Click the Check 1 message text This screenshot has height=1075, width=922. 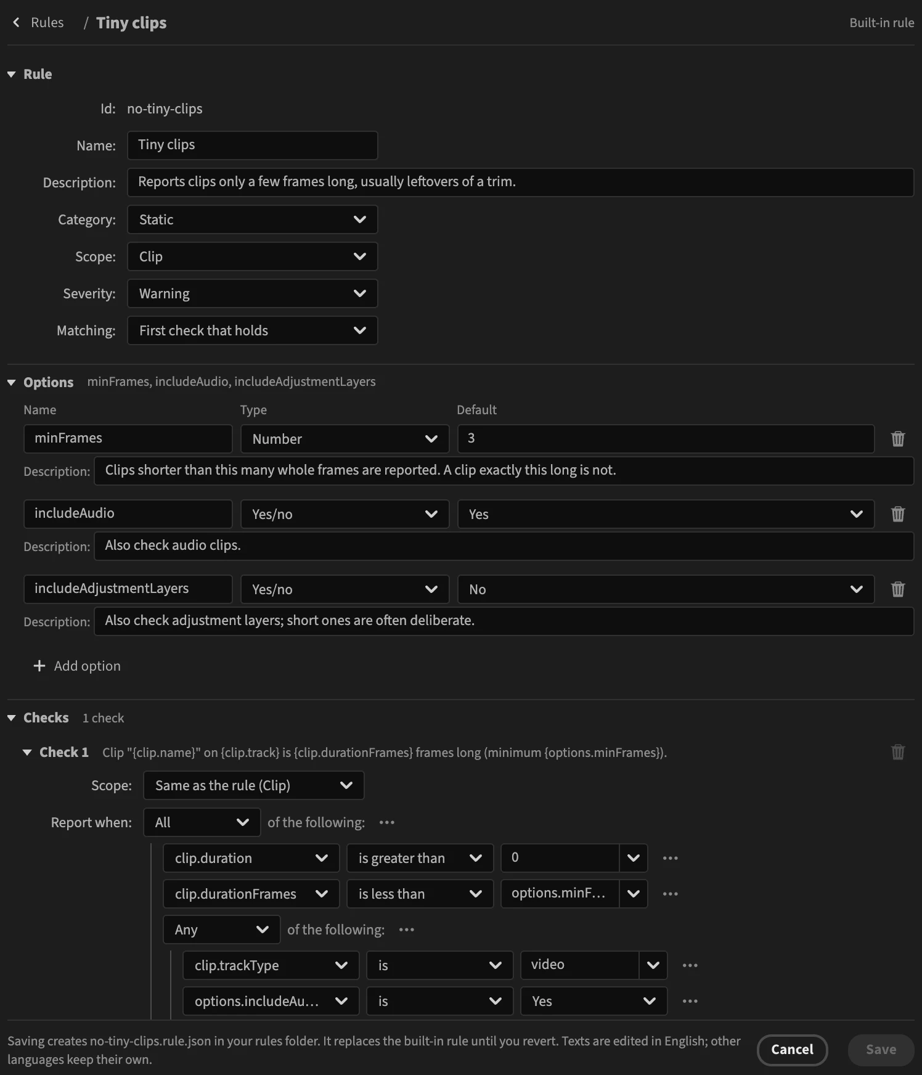coord(385,753)
